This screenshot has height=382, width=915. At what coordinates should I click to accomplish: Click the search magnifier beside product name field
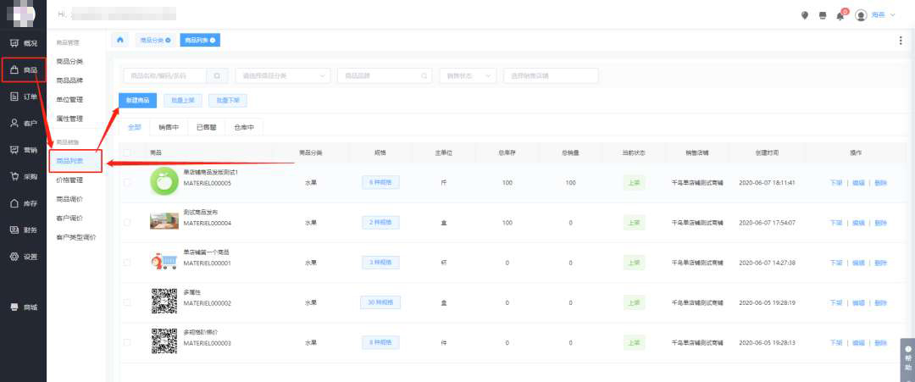coord(217,75)
